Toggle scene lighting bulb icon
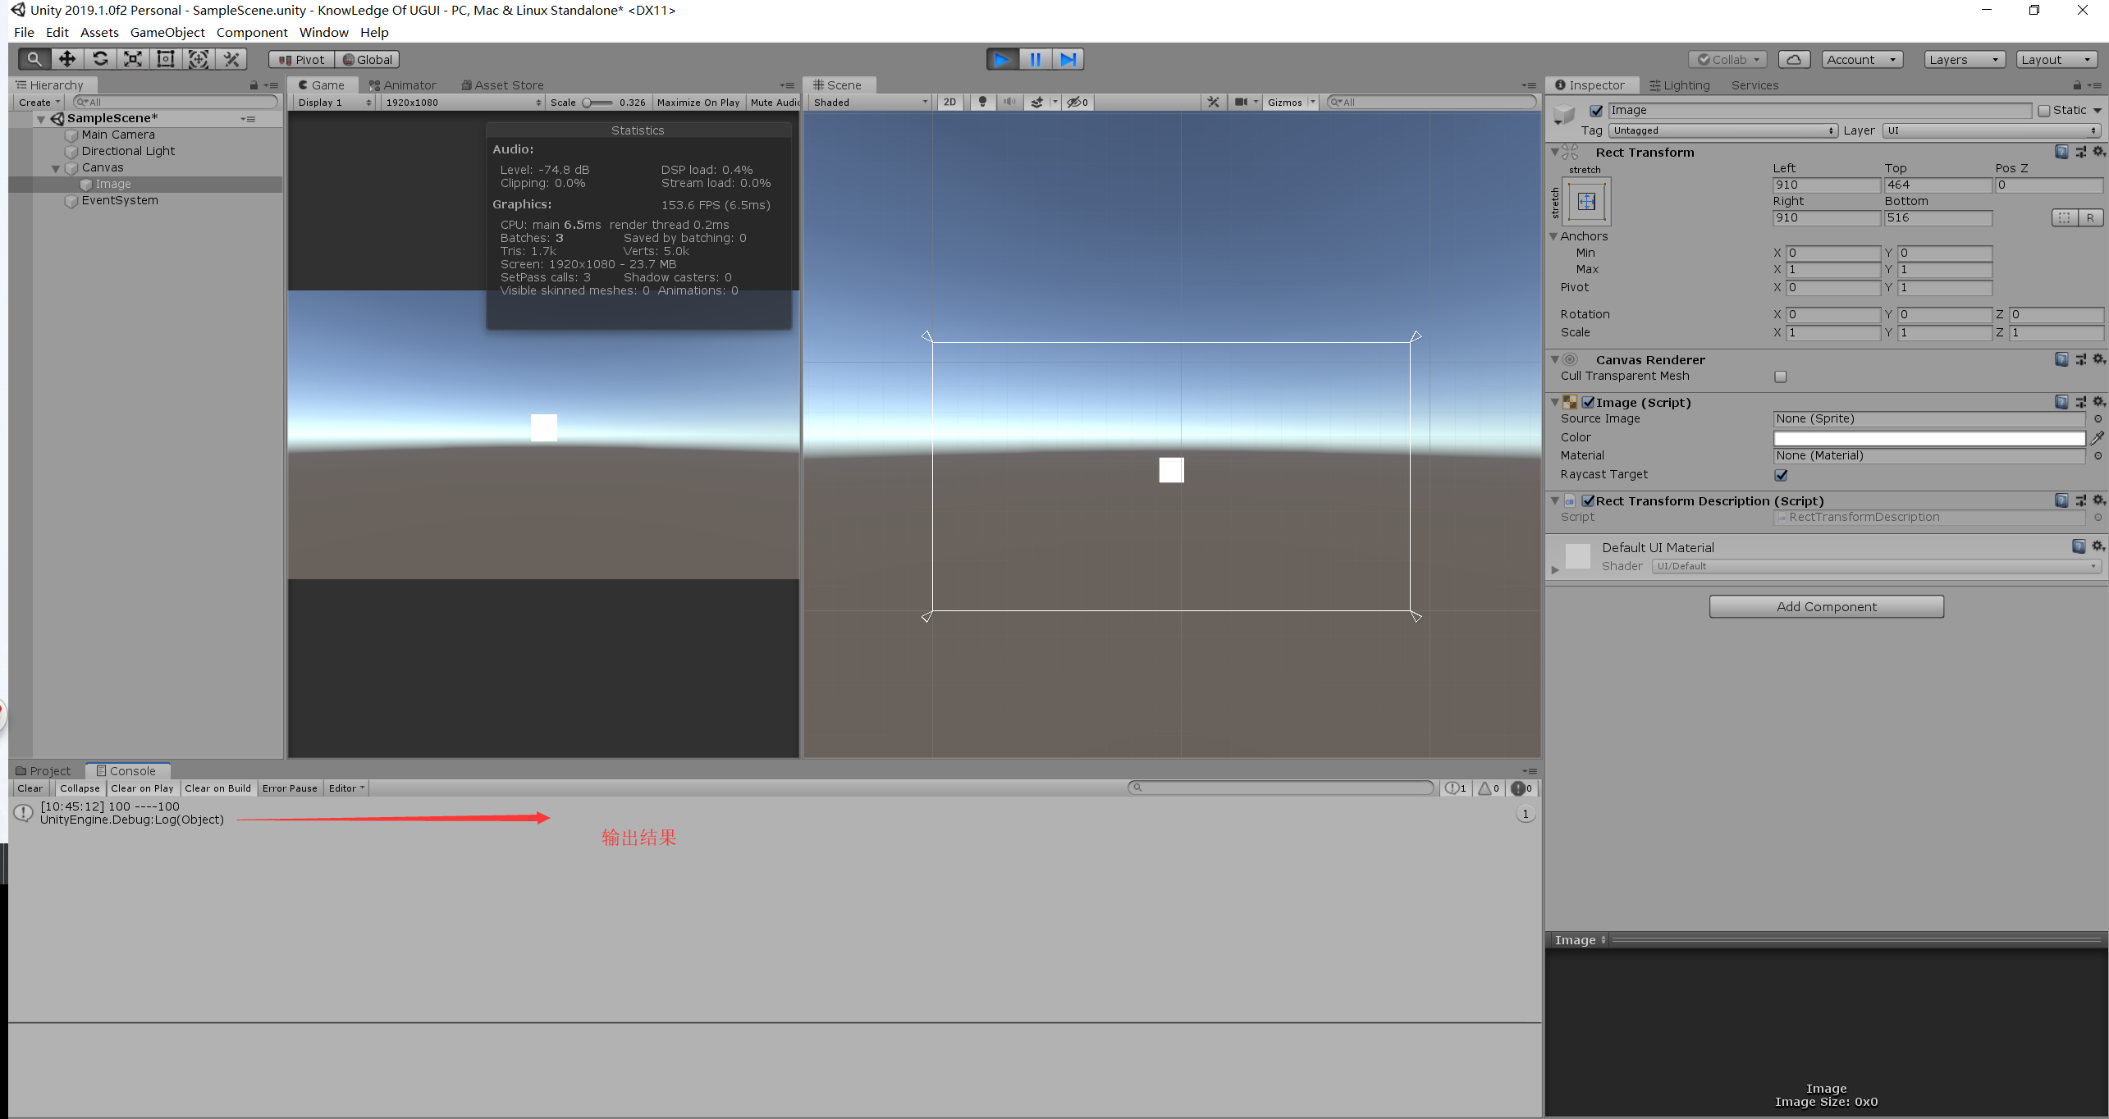The height and width of the screenshot is (1119, 2109). tap(982, 103)
